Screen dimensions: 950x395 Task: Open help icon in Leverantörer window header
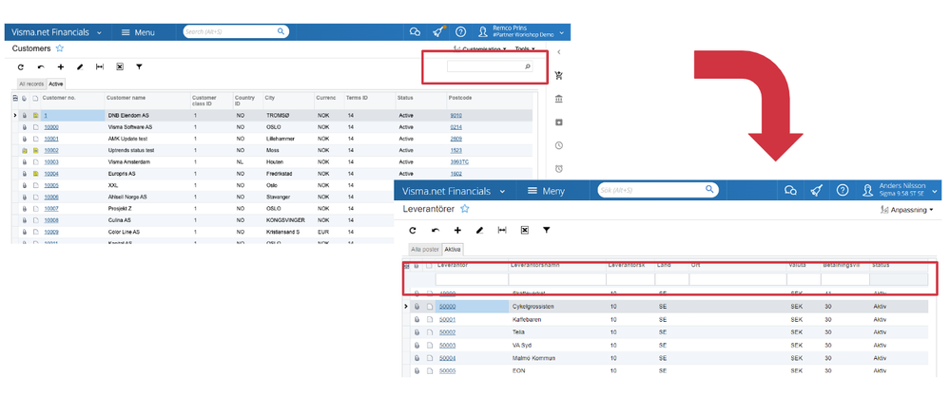click(x=843, y=191)
